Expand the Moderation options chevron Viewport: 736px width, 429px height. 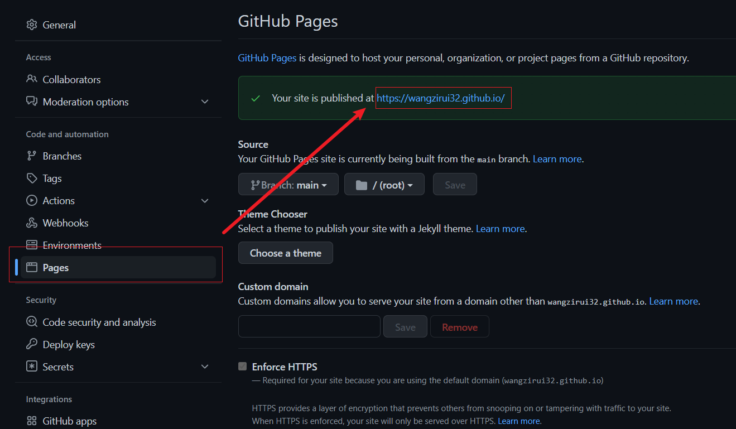(205, 102)
